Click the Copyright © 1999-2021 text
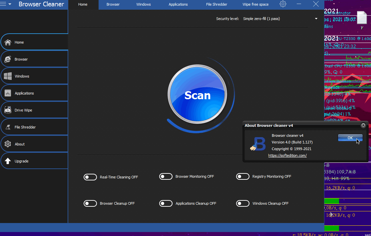 pos(291,149)
